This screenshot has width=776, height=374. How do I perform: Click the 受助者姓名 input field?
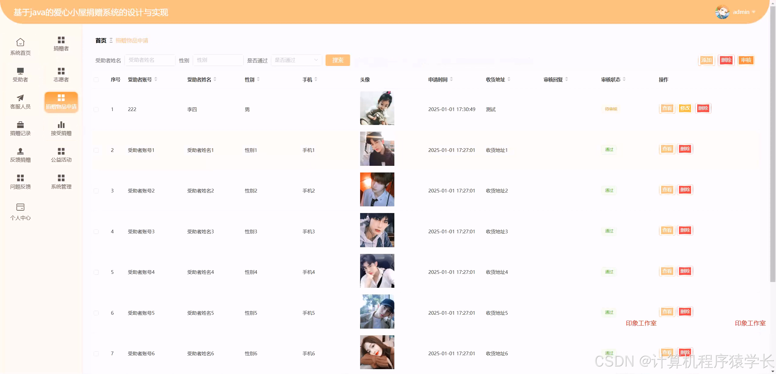(150, 60)
